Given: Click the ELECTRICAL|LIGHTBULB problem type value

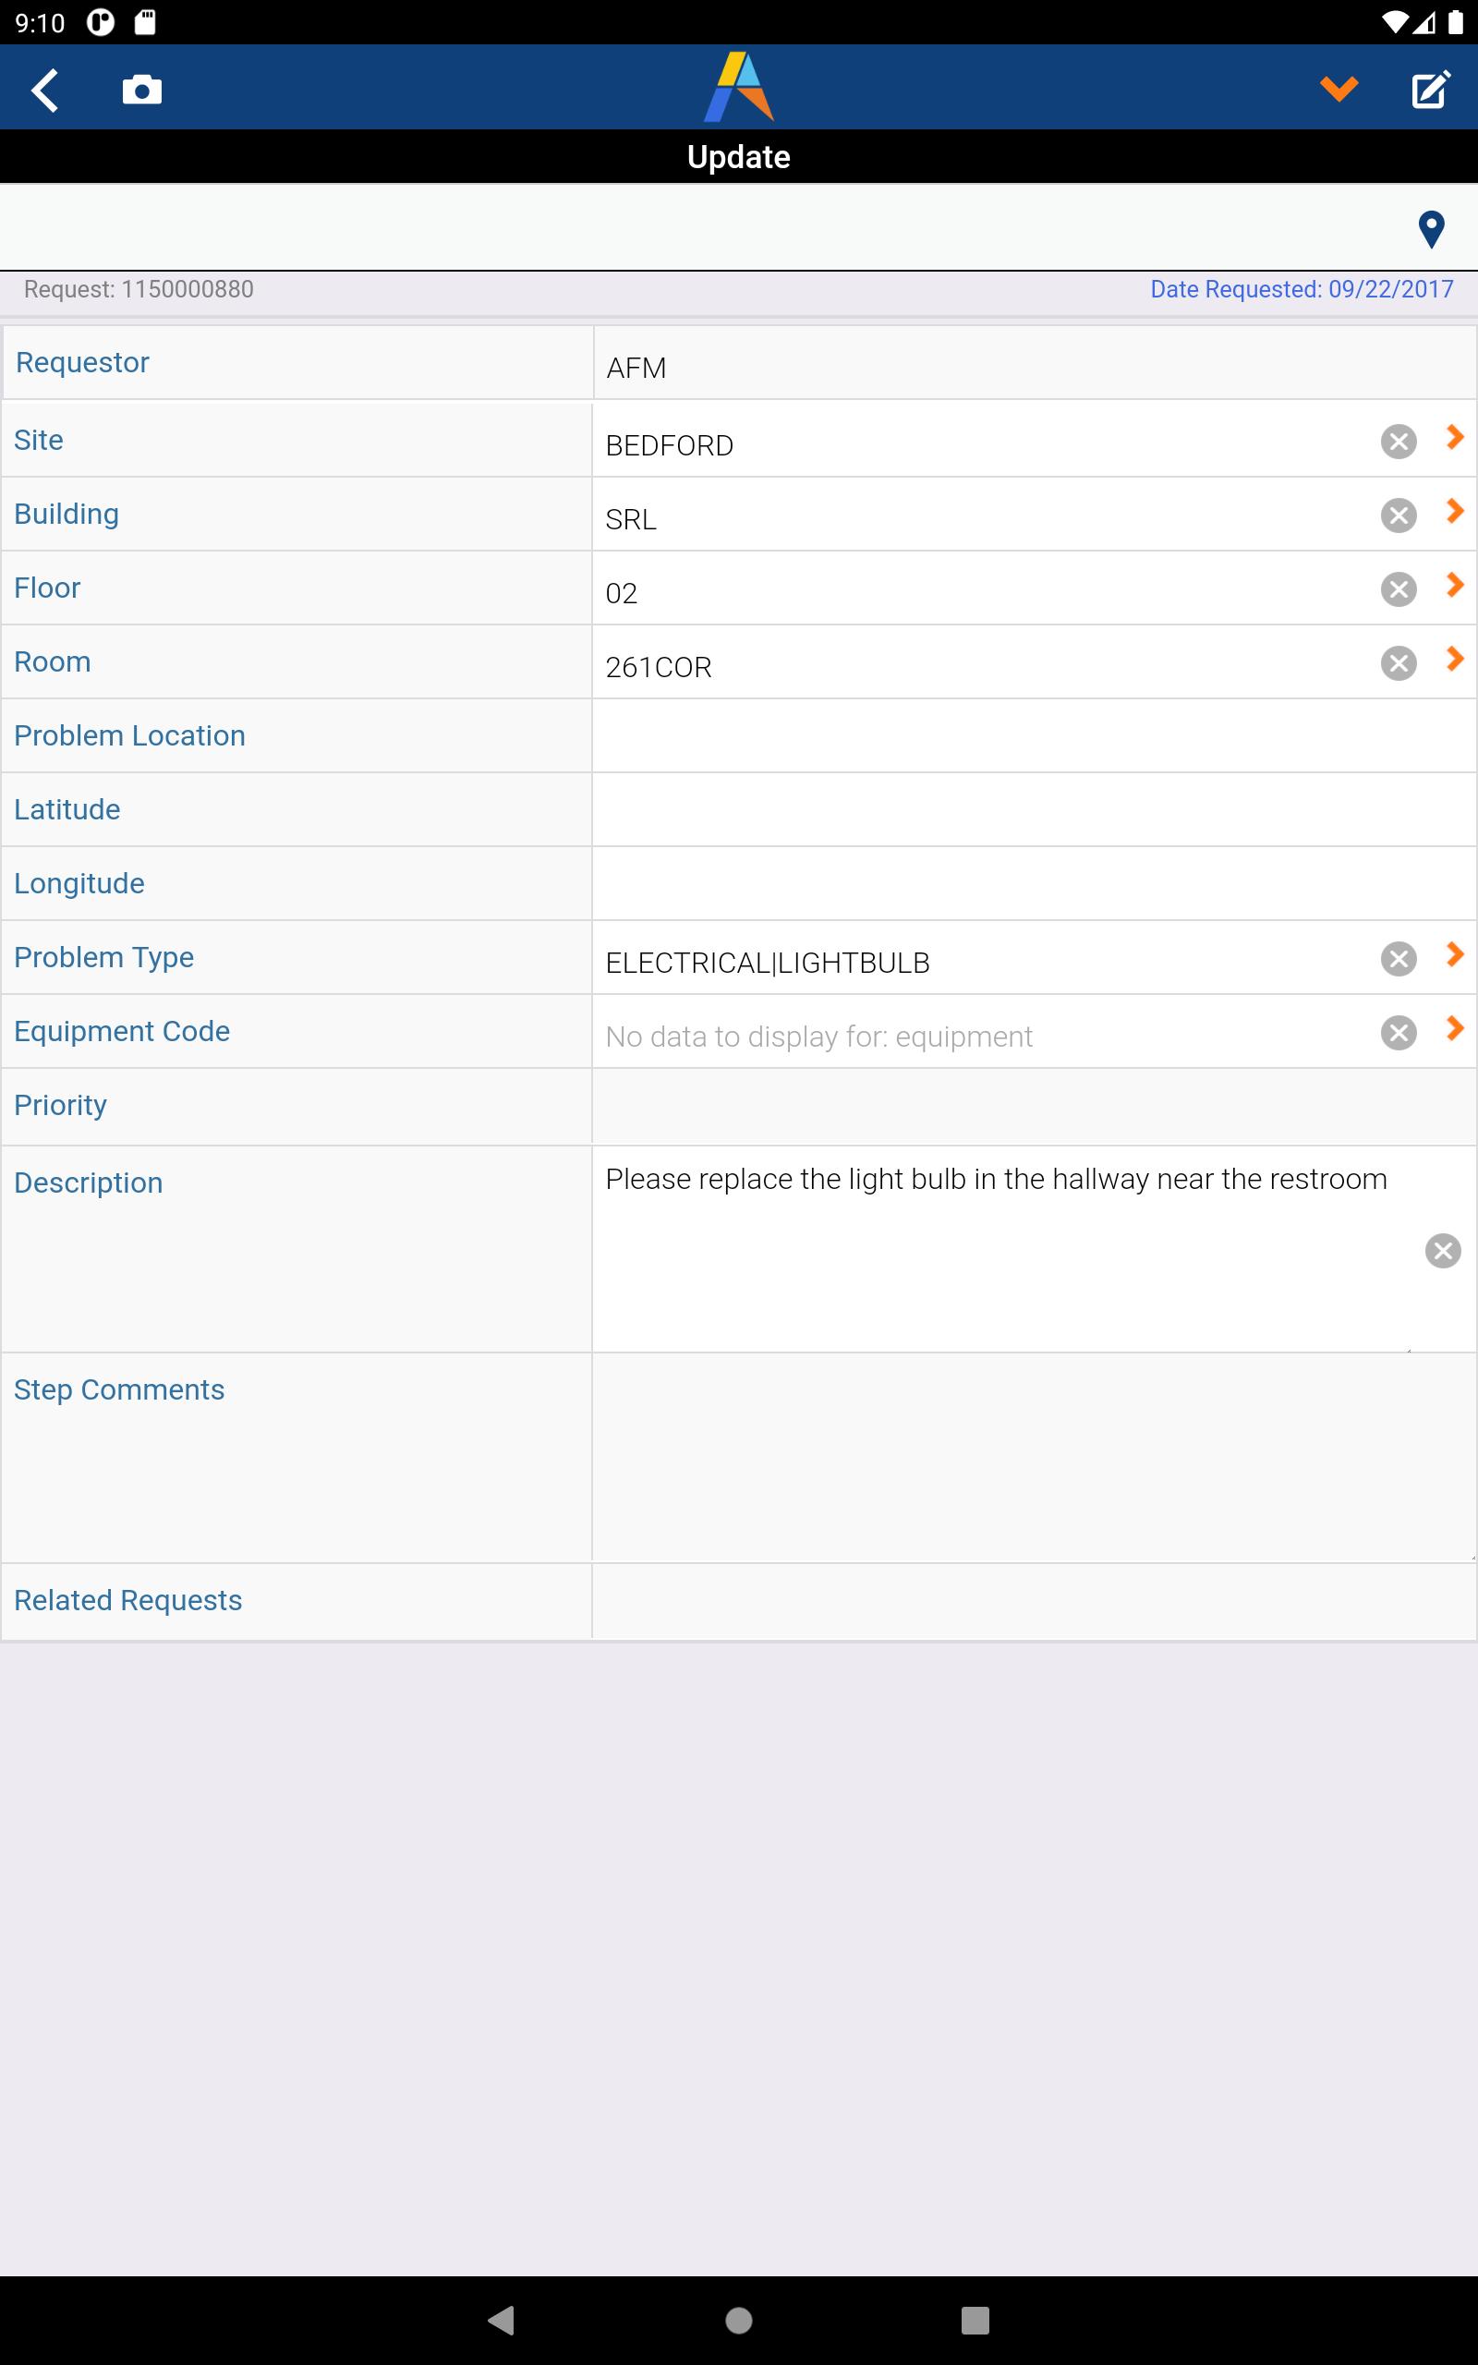Looking at the screenshot, I should (x=768, y=964).
